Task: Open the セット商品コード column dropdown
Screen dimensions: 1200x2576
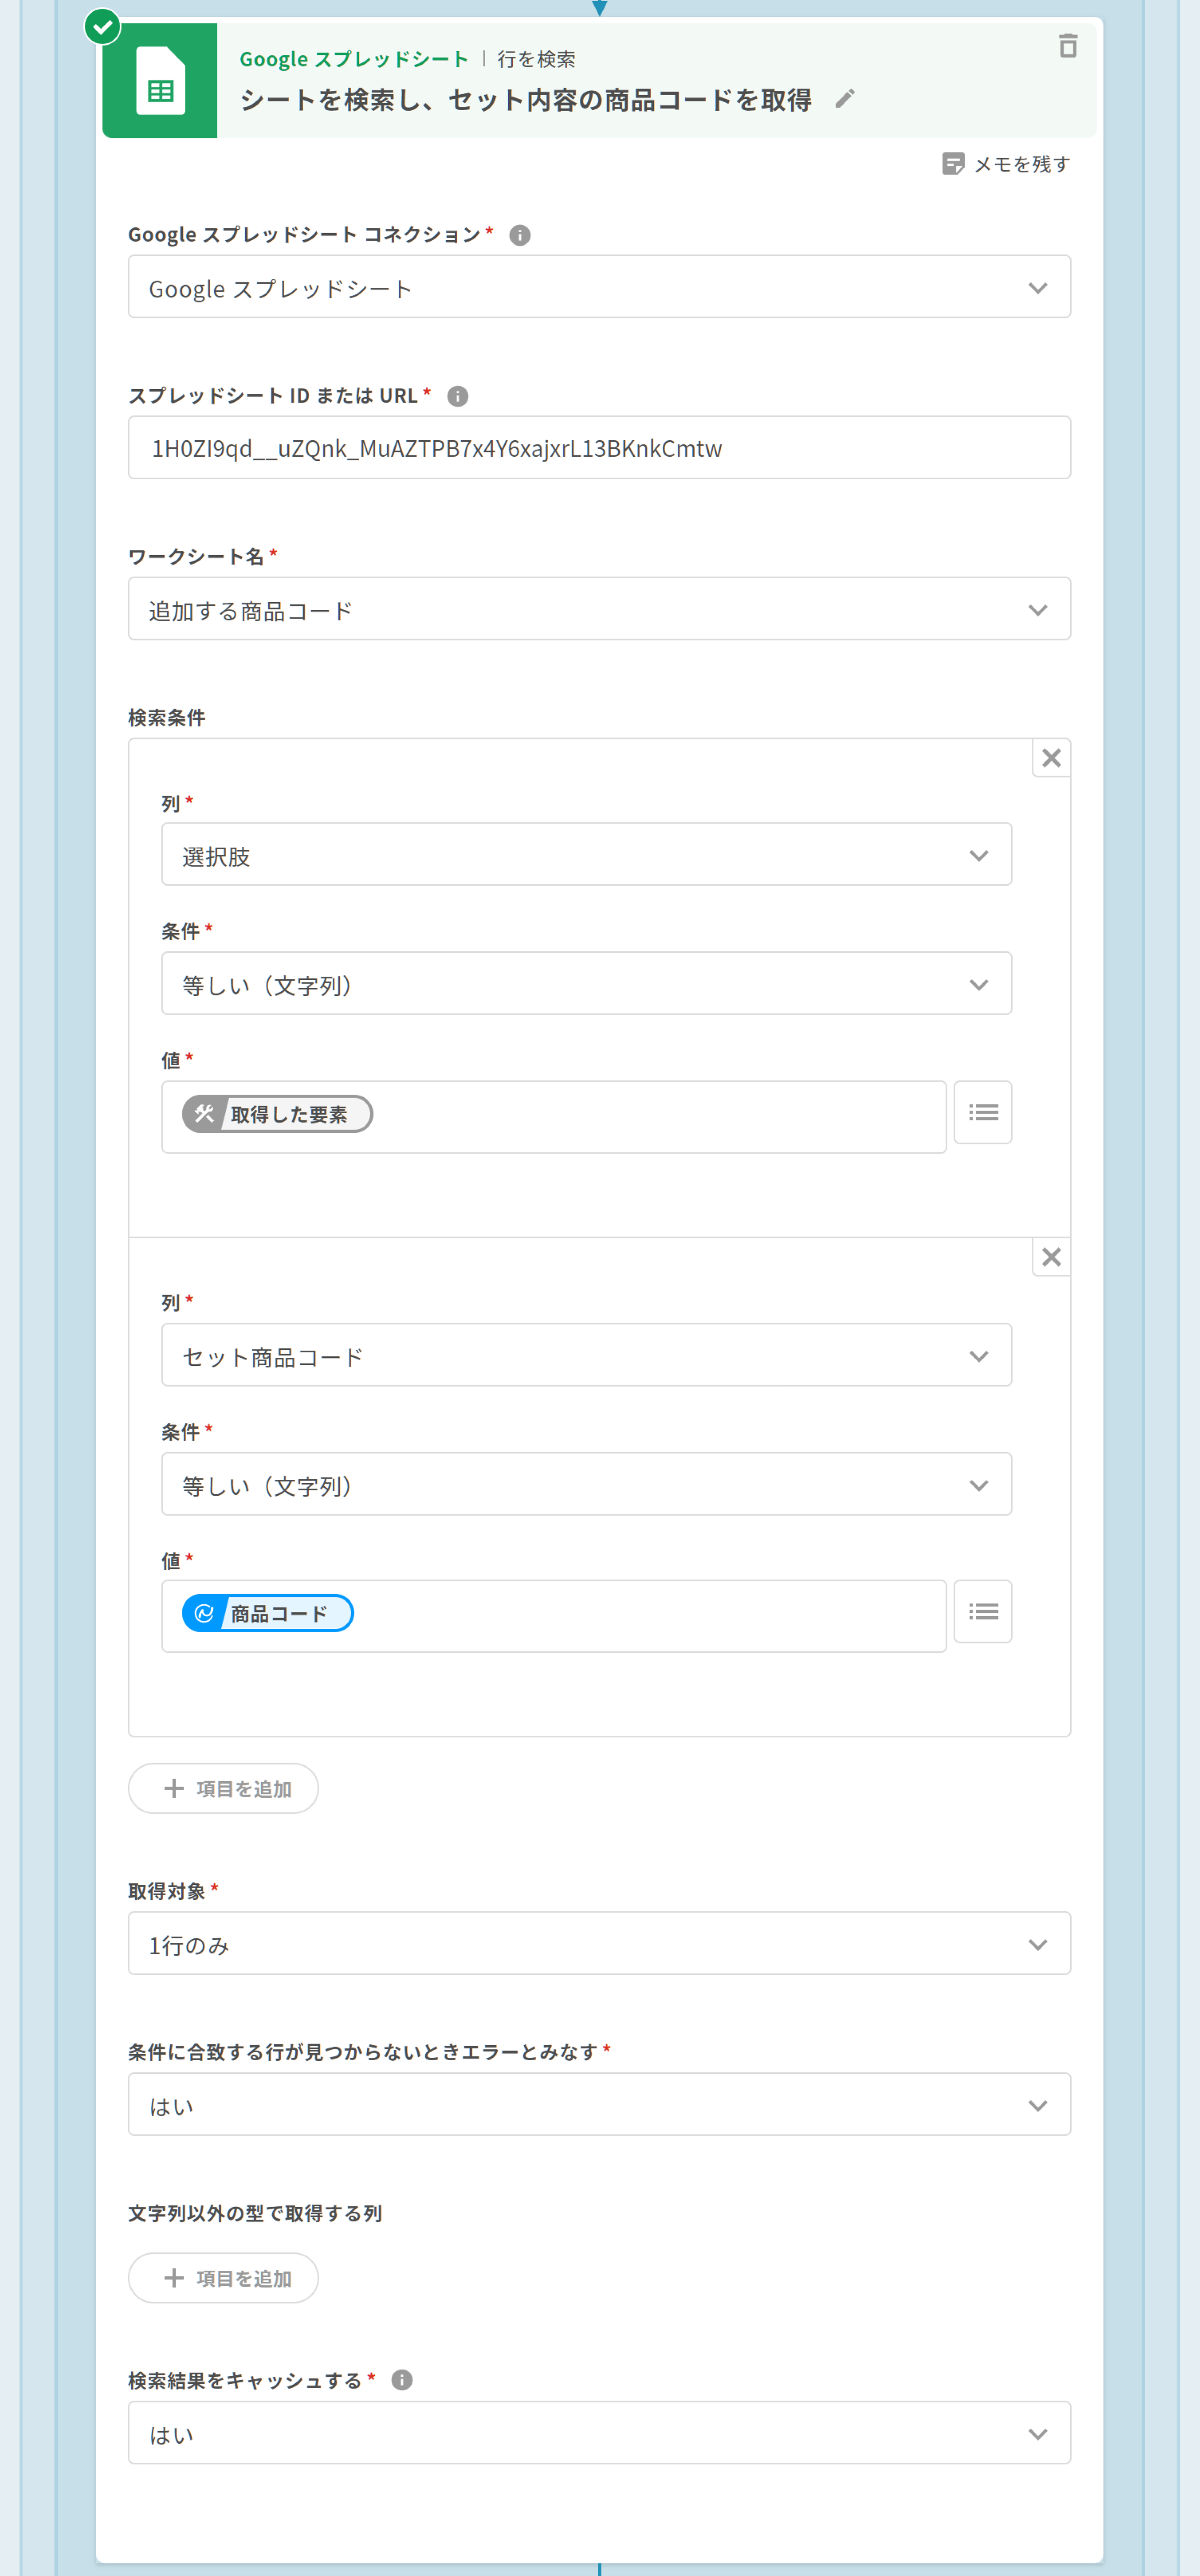Action: (x=586, y=1356)
